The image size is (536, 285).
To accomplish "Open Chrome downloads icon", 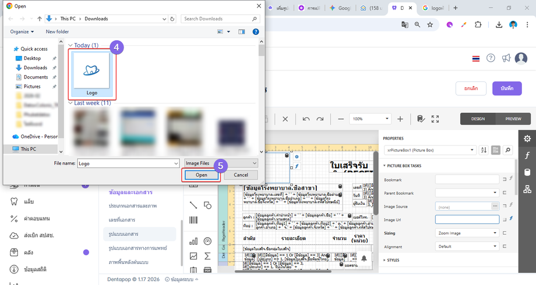I will pyautogui.click(x=499, y=24).
